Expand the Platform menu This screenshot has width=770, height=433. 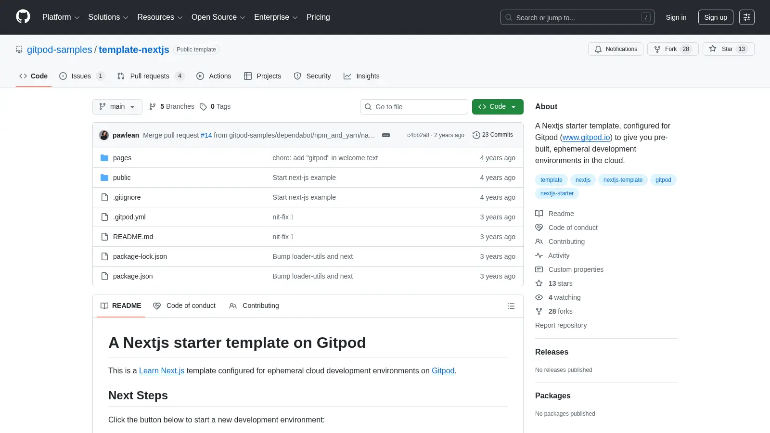pyautogui.click(x=61, y=17)
